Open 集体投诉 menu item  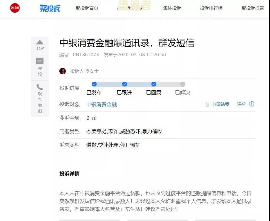click(x=172, y=8)
